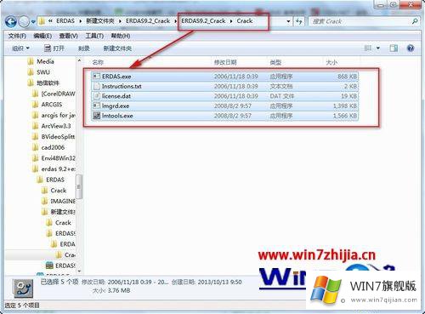Create a folder with 新建文件夹 button
The image size is (425, 314).
(x=117, y=49)
